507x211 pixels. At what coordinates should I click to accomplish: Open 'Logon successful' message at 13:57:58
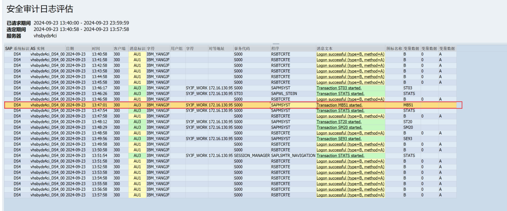coord(350,195)
